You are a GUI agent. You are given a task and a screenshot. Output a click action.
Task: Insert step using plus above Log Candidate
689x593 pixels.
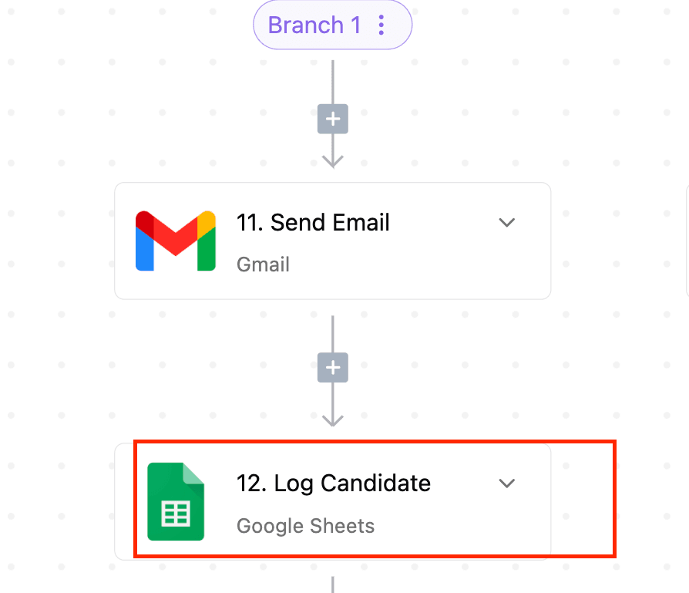(333, 369)
